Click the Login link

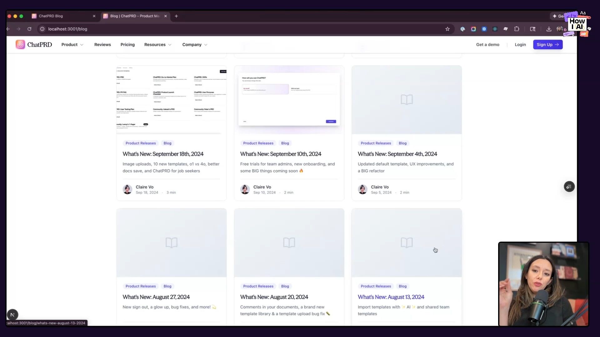(520, 45)
